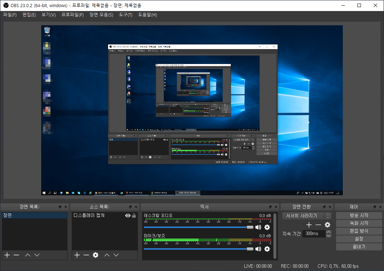Open source properties gear icon
The image size is (384, 271).
pos(96,255)
